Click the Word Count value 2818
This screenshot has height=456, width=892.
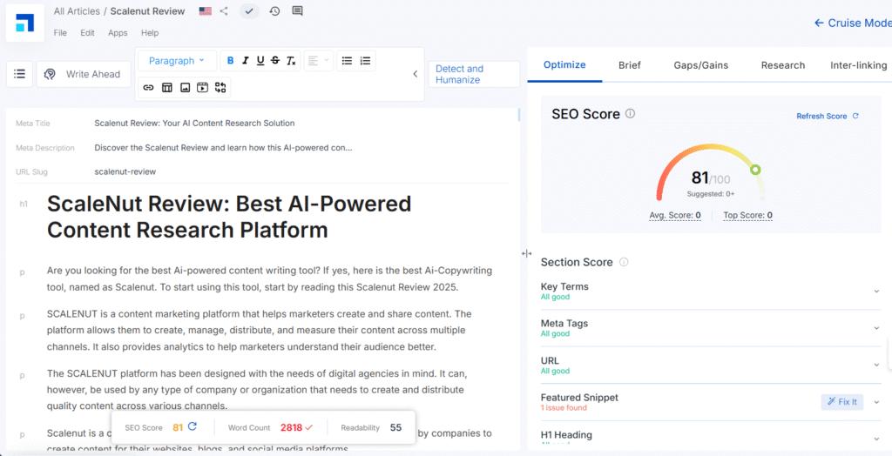point(291,427)
